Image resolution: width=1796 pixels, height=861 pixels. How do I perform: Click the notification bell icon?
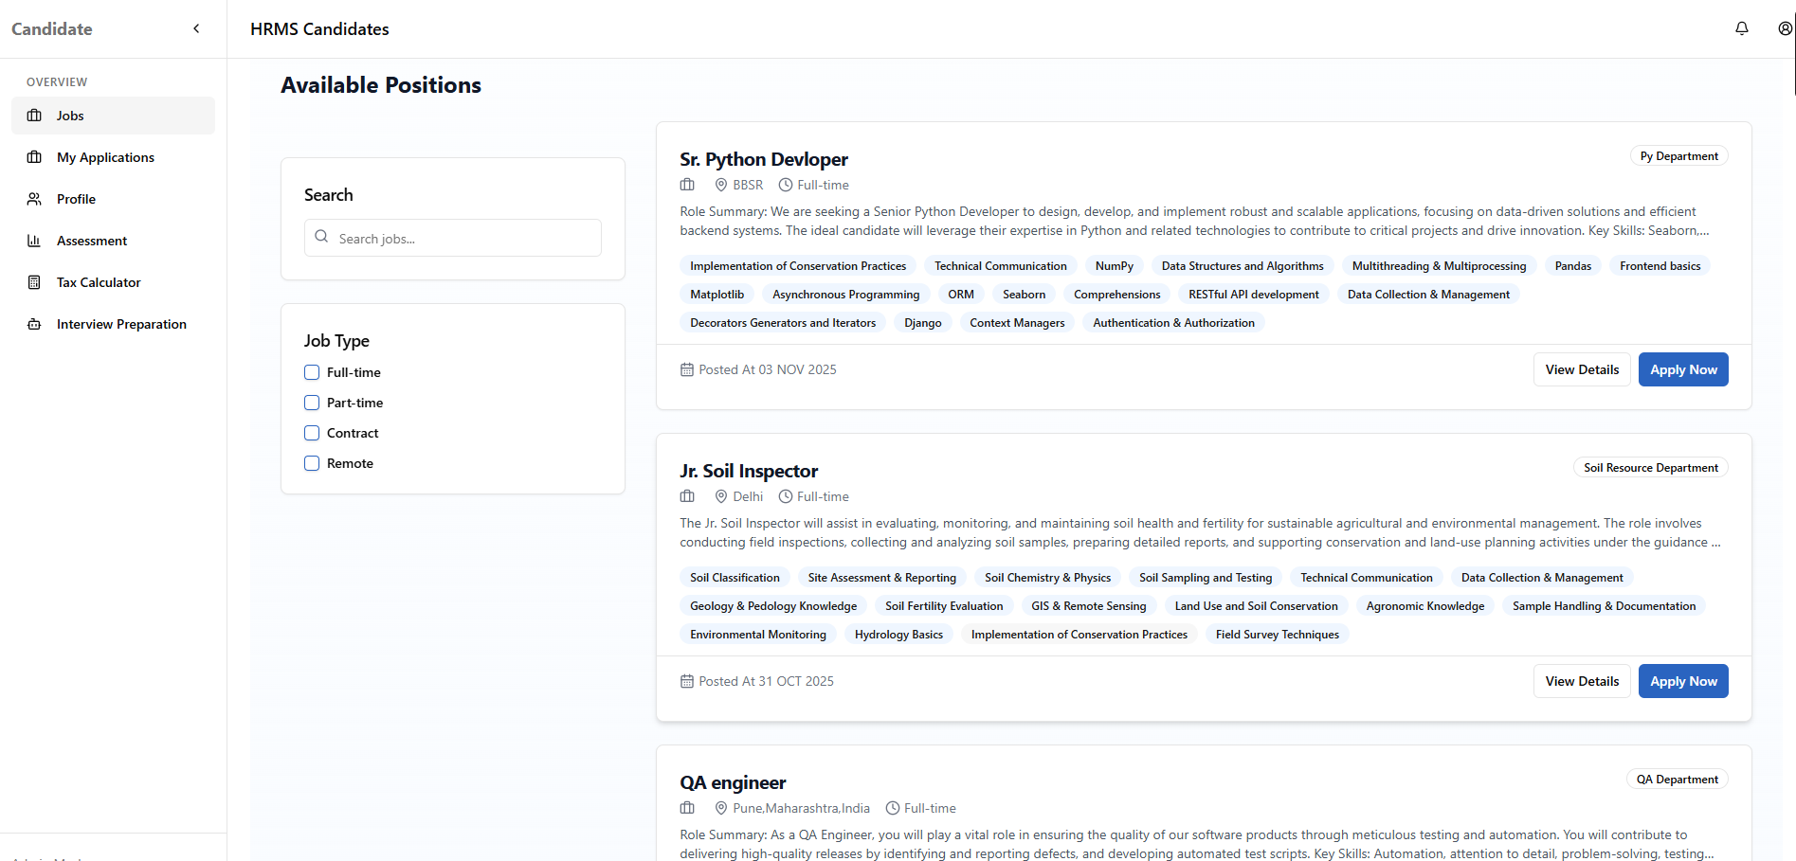(1742, 27)
